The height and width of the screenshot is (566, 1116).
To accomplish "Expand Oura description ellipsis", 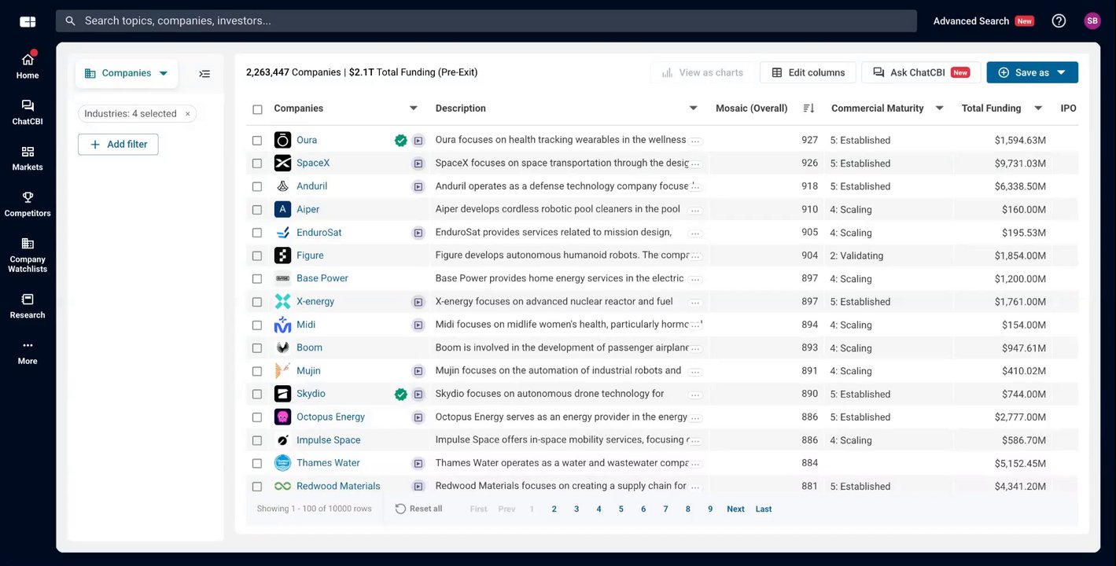I will 695,141.
